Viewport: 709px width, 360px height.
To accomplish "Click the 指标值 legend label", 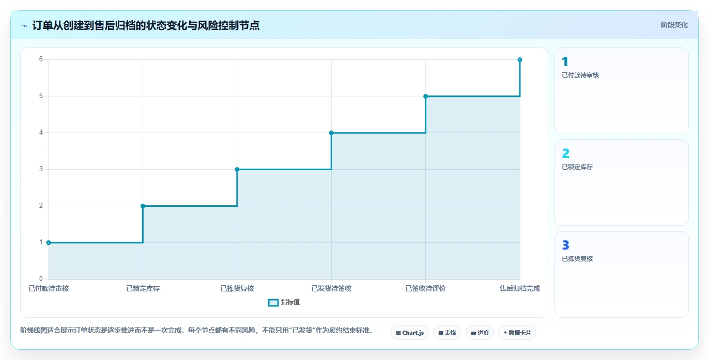I will click(290, 303).
